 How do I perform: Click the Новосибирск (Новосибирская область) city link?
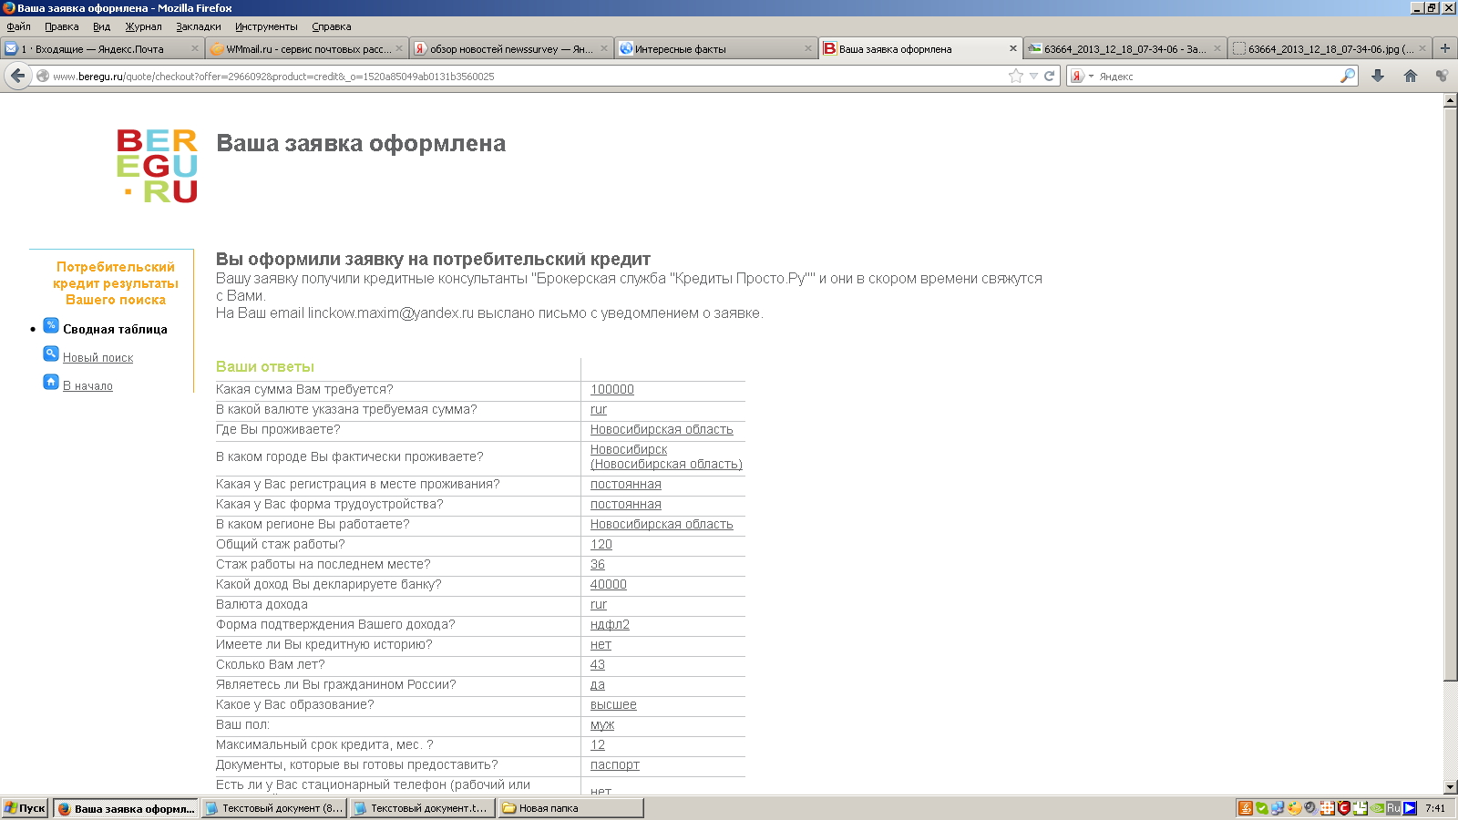click(666, 457)
